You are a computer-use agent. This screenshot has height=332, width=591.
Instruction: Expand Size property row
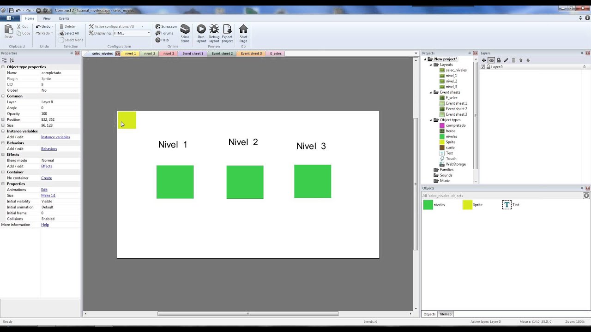coord(3,125)
